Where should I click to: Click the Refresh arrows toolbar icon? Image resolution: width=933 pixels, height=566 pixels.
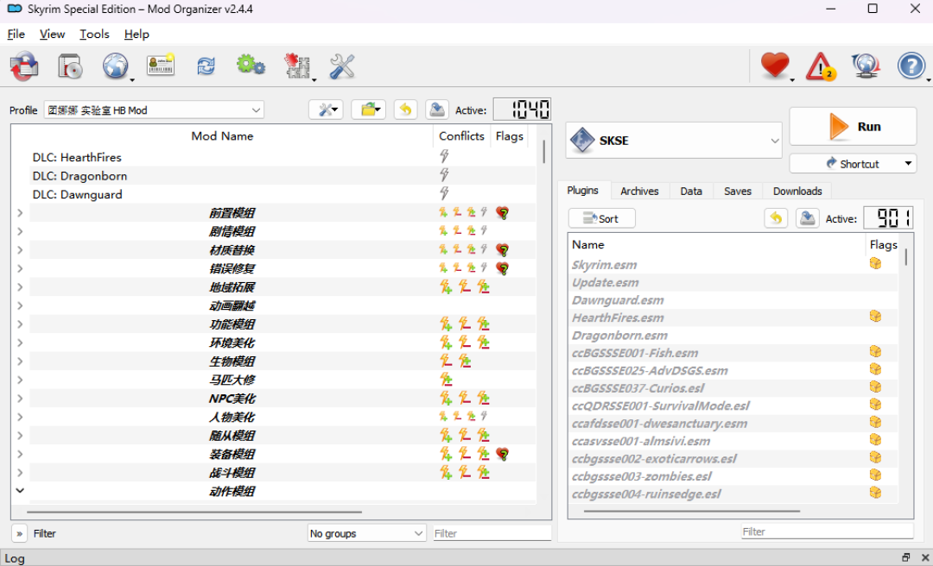[x=206, y=66]
